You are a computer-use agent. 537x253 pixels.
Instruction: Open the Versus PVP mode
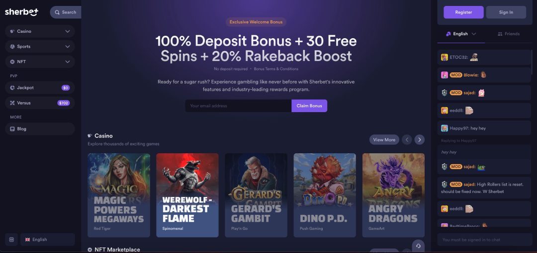(x=40, y=103)
